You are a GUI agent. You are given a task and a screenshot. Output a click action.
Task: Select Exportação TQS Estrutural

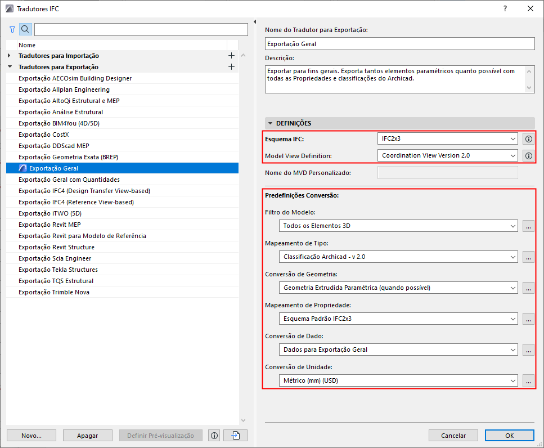(x=122, y=281)
